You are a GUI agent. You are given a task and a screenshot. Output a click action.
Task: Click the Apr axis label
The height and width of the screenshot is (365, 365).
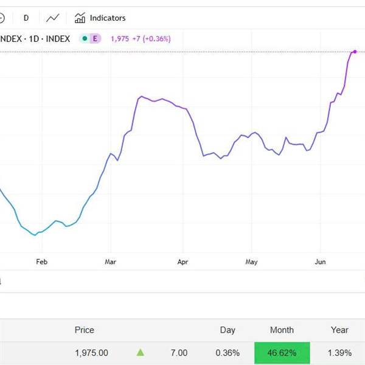point(182,262)
